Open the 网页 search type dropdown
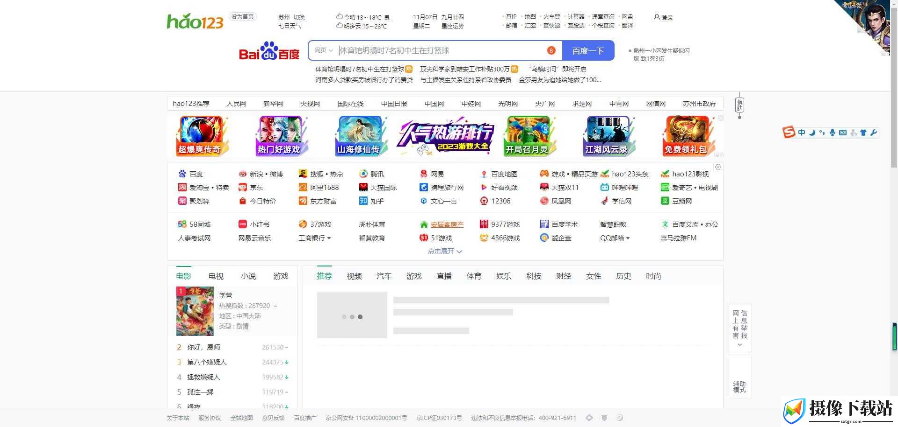Image resolution: width=898 pixels, height=427 pixels. [324, 50]
